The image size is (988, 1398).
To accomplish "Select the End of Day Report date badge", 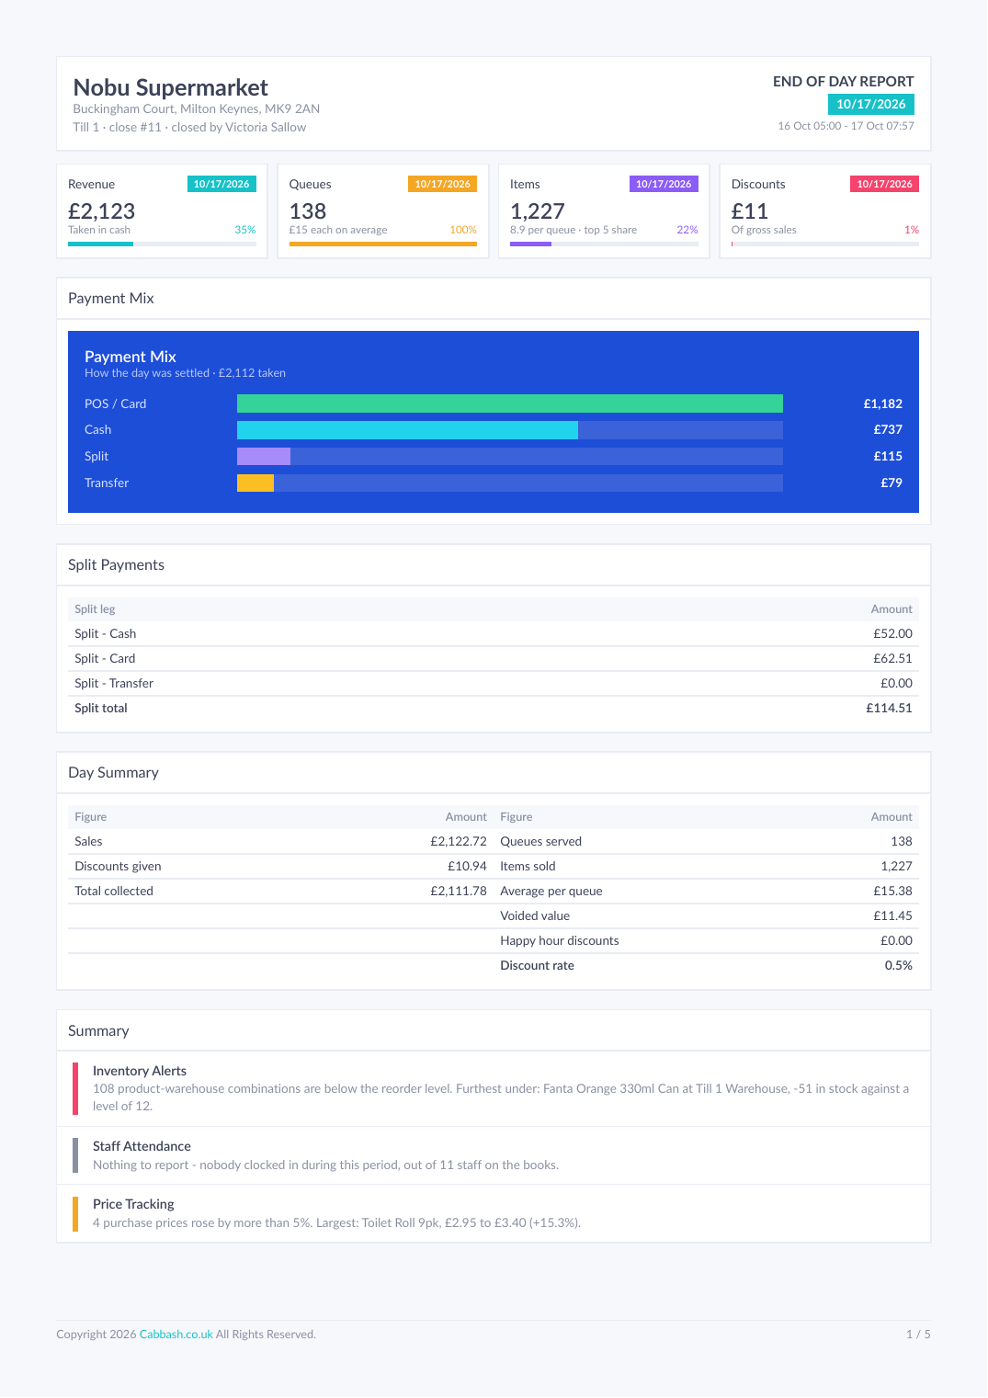I will 871,104.
